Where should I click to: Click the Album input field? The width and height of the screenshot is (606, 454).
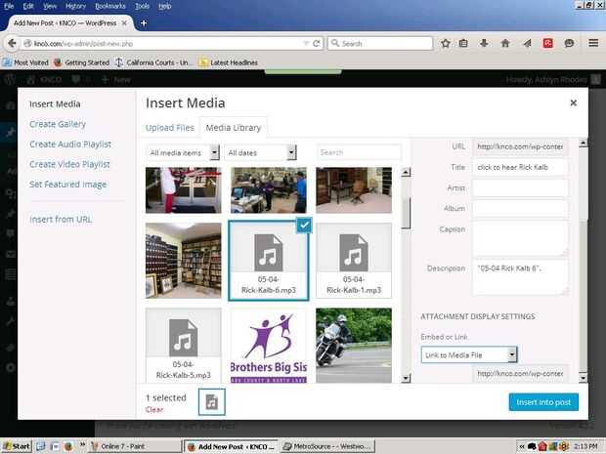(520, 209)
